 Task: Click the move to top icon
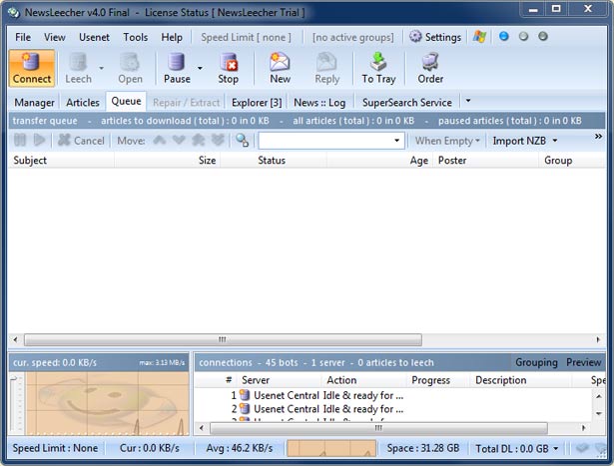198,140
